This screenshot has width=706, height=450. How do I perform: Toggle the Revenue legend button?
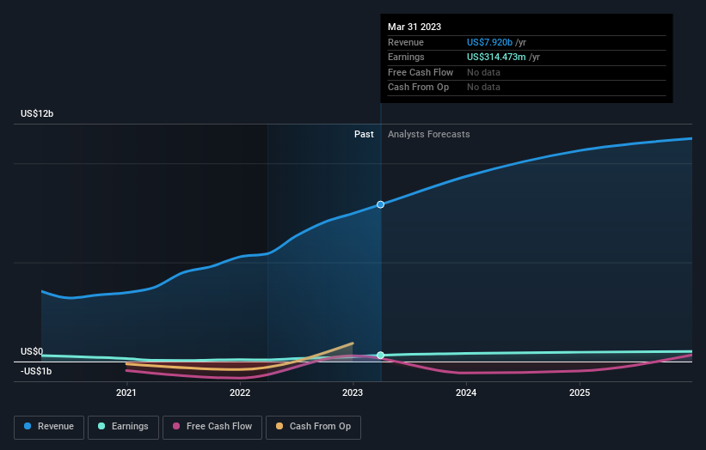49,427
